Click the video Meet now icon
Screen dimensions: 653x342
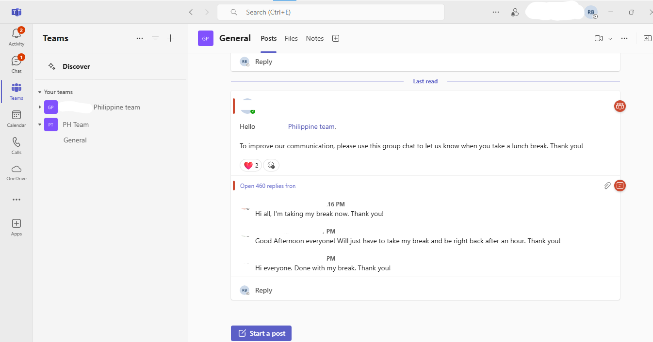click(598, 38)
